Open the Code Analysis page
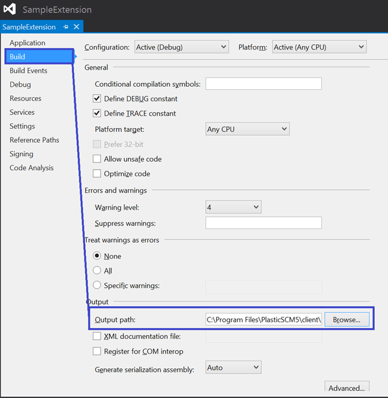Image resolution: width=388 pixels, height=398 pixels. point(32,168)
